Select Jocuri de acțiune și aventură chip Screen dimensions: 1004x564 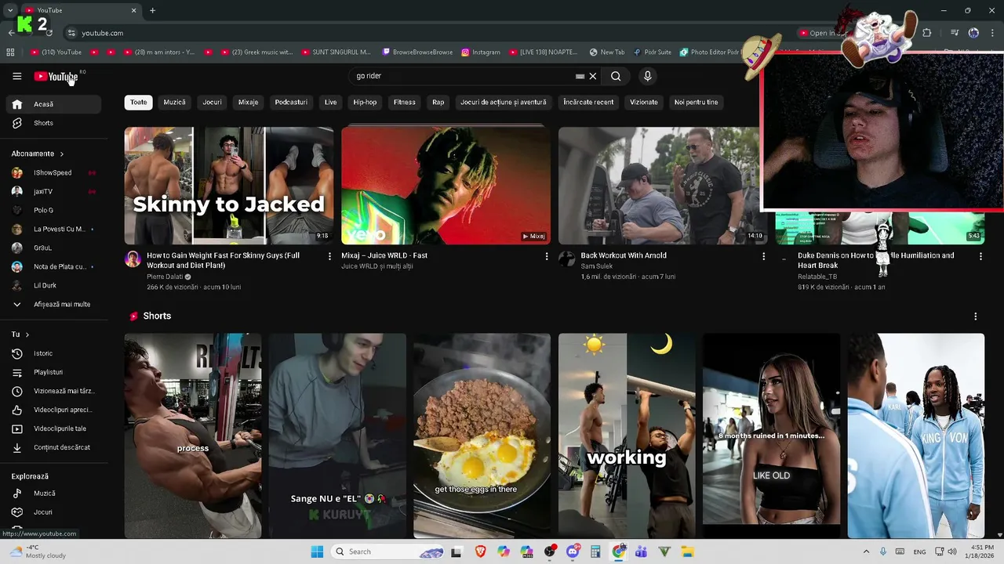(x=503, y=102)
